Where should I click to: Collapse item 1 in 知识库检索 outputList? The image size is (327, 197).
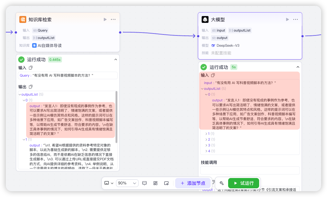point(24,139)
